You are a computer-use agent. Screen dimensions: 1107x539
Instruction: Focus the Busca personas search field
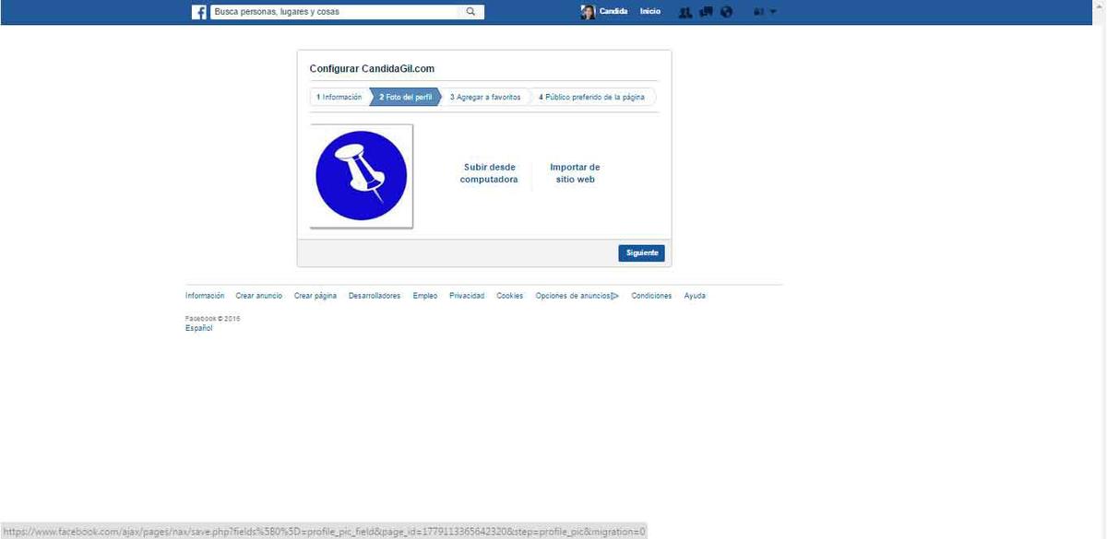(334, 12)
